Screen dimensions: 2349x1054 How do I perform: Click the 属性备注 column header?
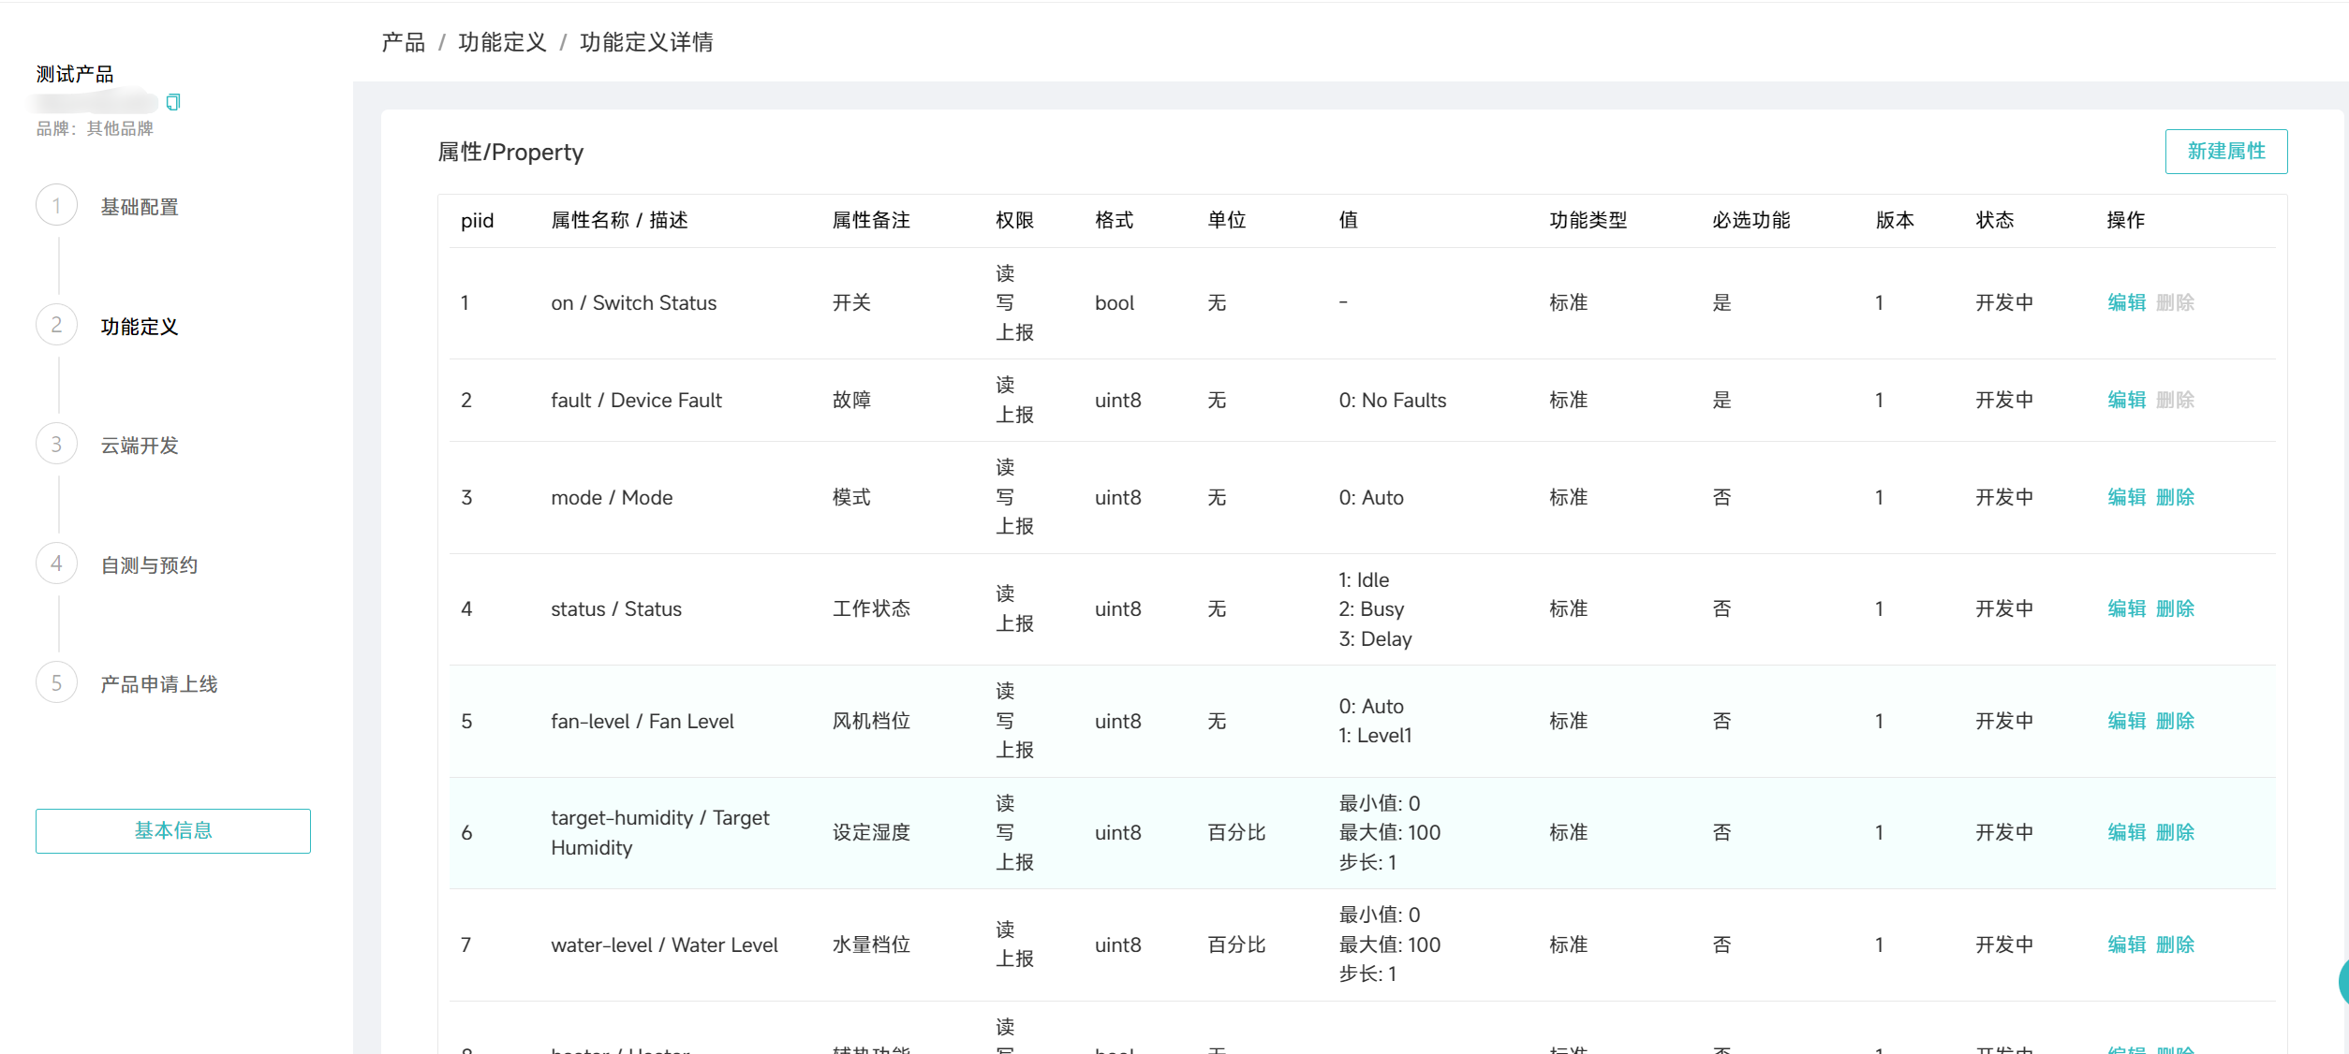(871, 220)
